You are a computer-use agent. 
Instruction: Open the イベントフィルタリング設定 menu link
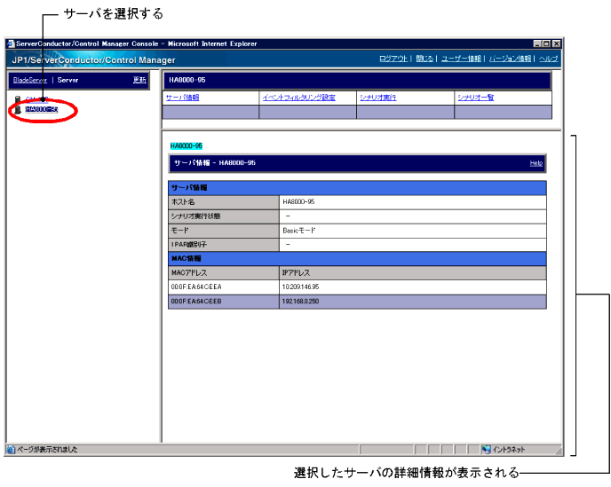pyautogui.click(x=298, y=98)
